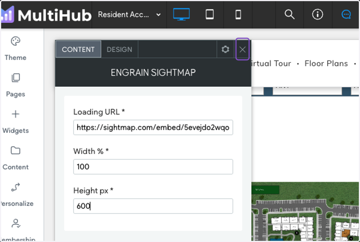Viewport: 360px width, 242px height.
Task: Open the Widgets plus panel
Action: (16, 122)
